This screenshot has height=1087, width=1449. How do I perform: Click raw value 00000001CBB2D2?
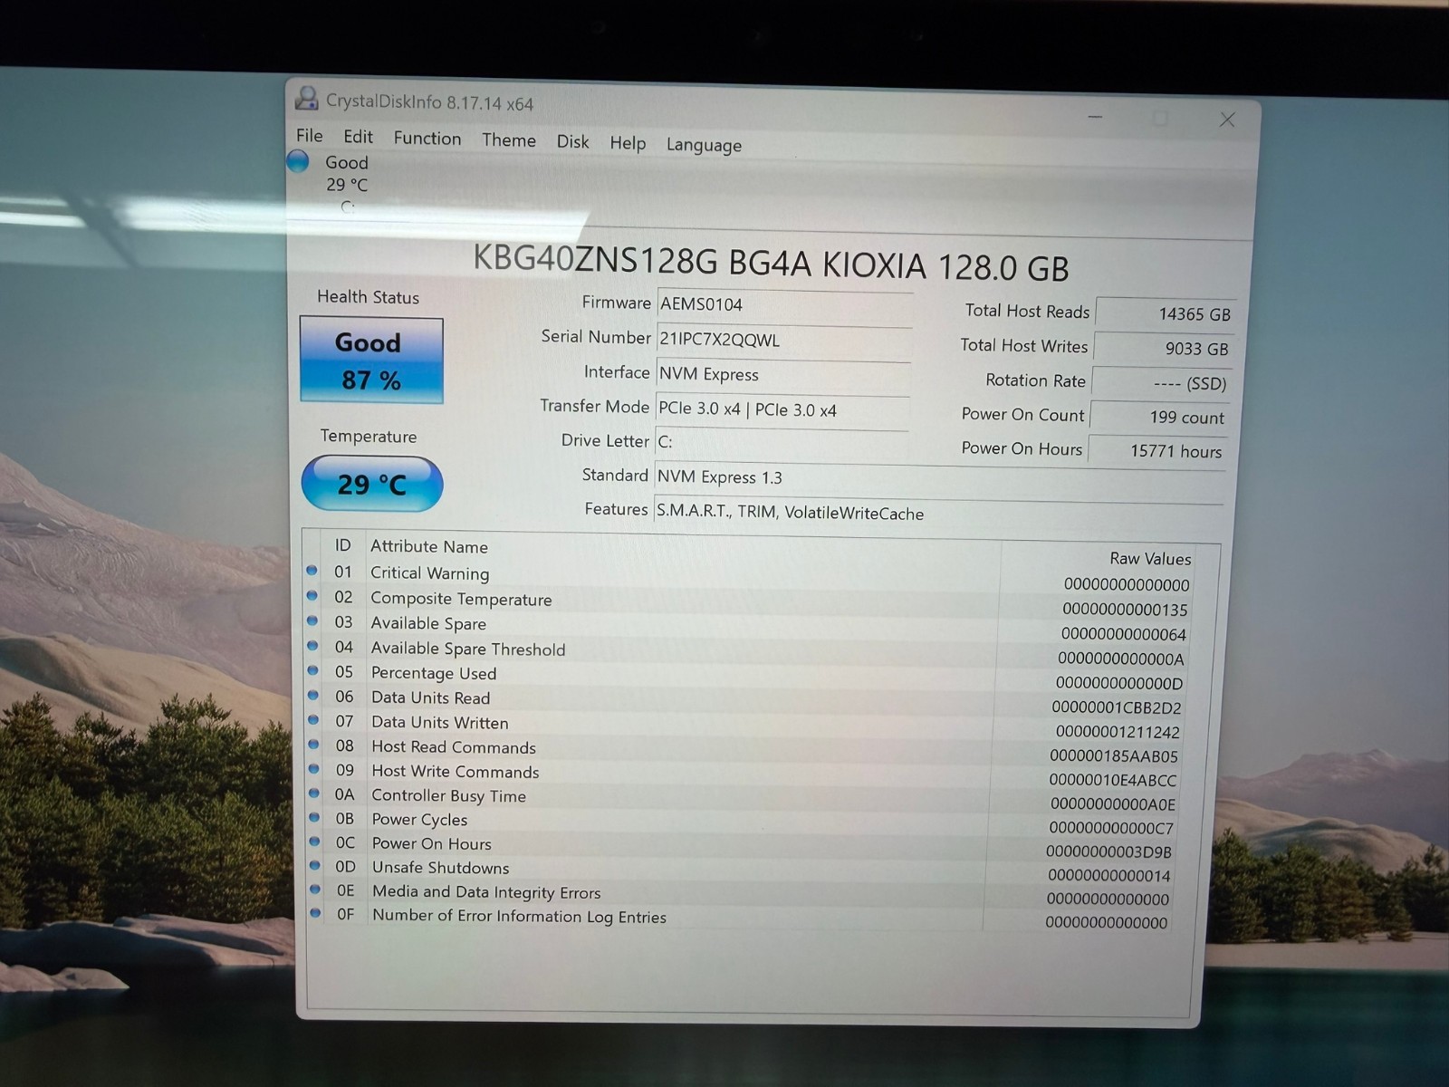click(1117, 707)
